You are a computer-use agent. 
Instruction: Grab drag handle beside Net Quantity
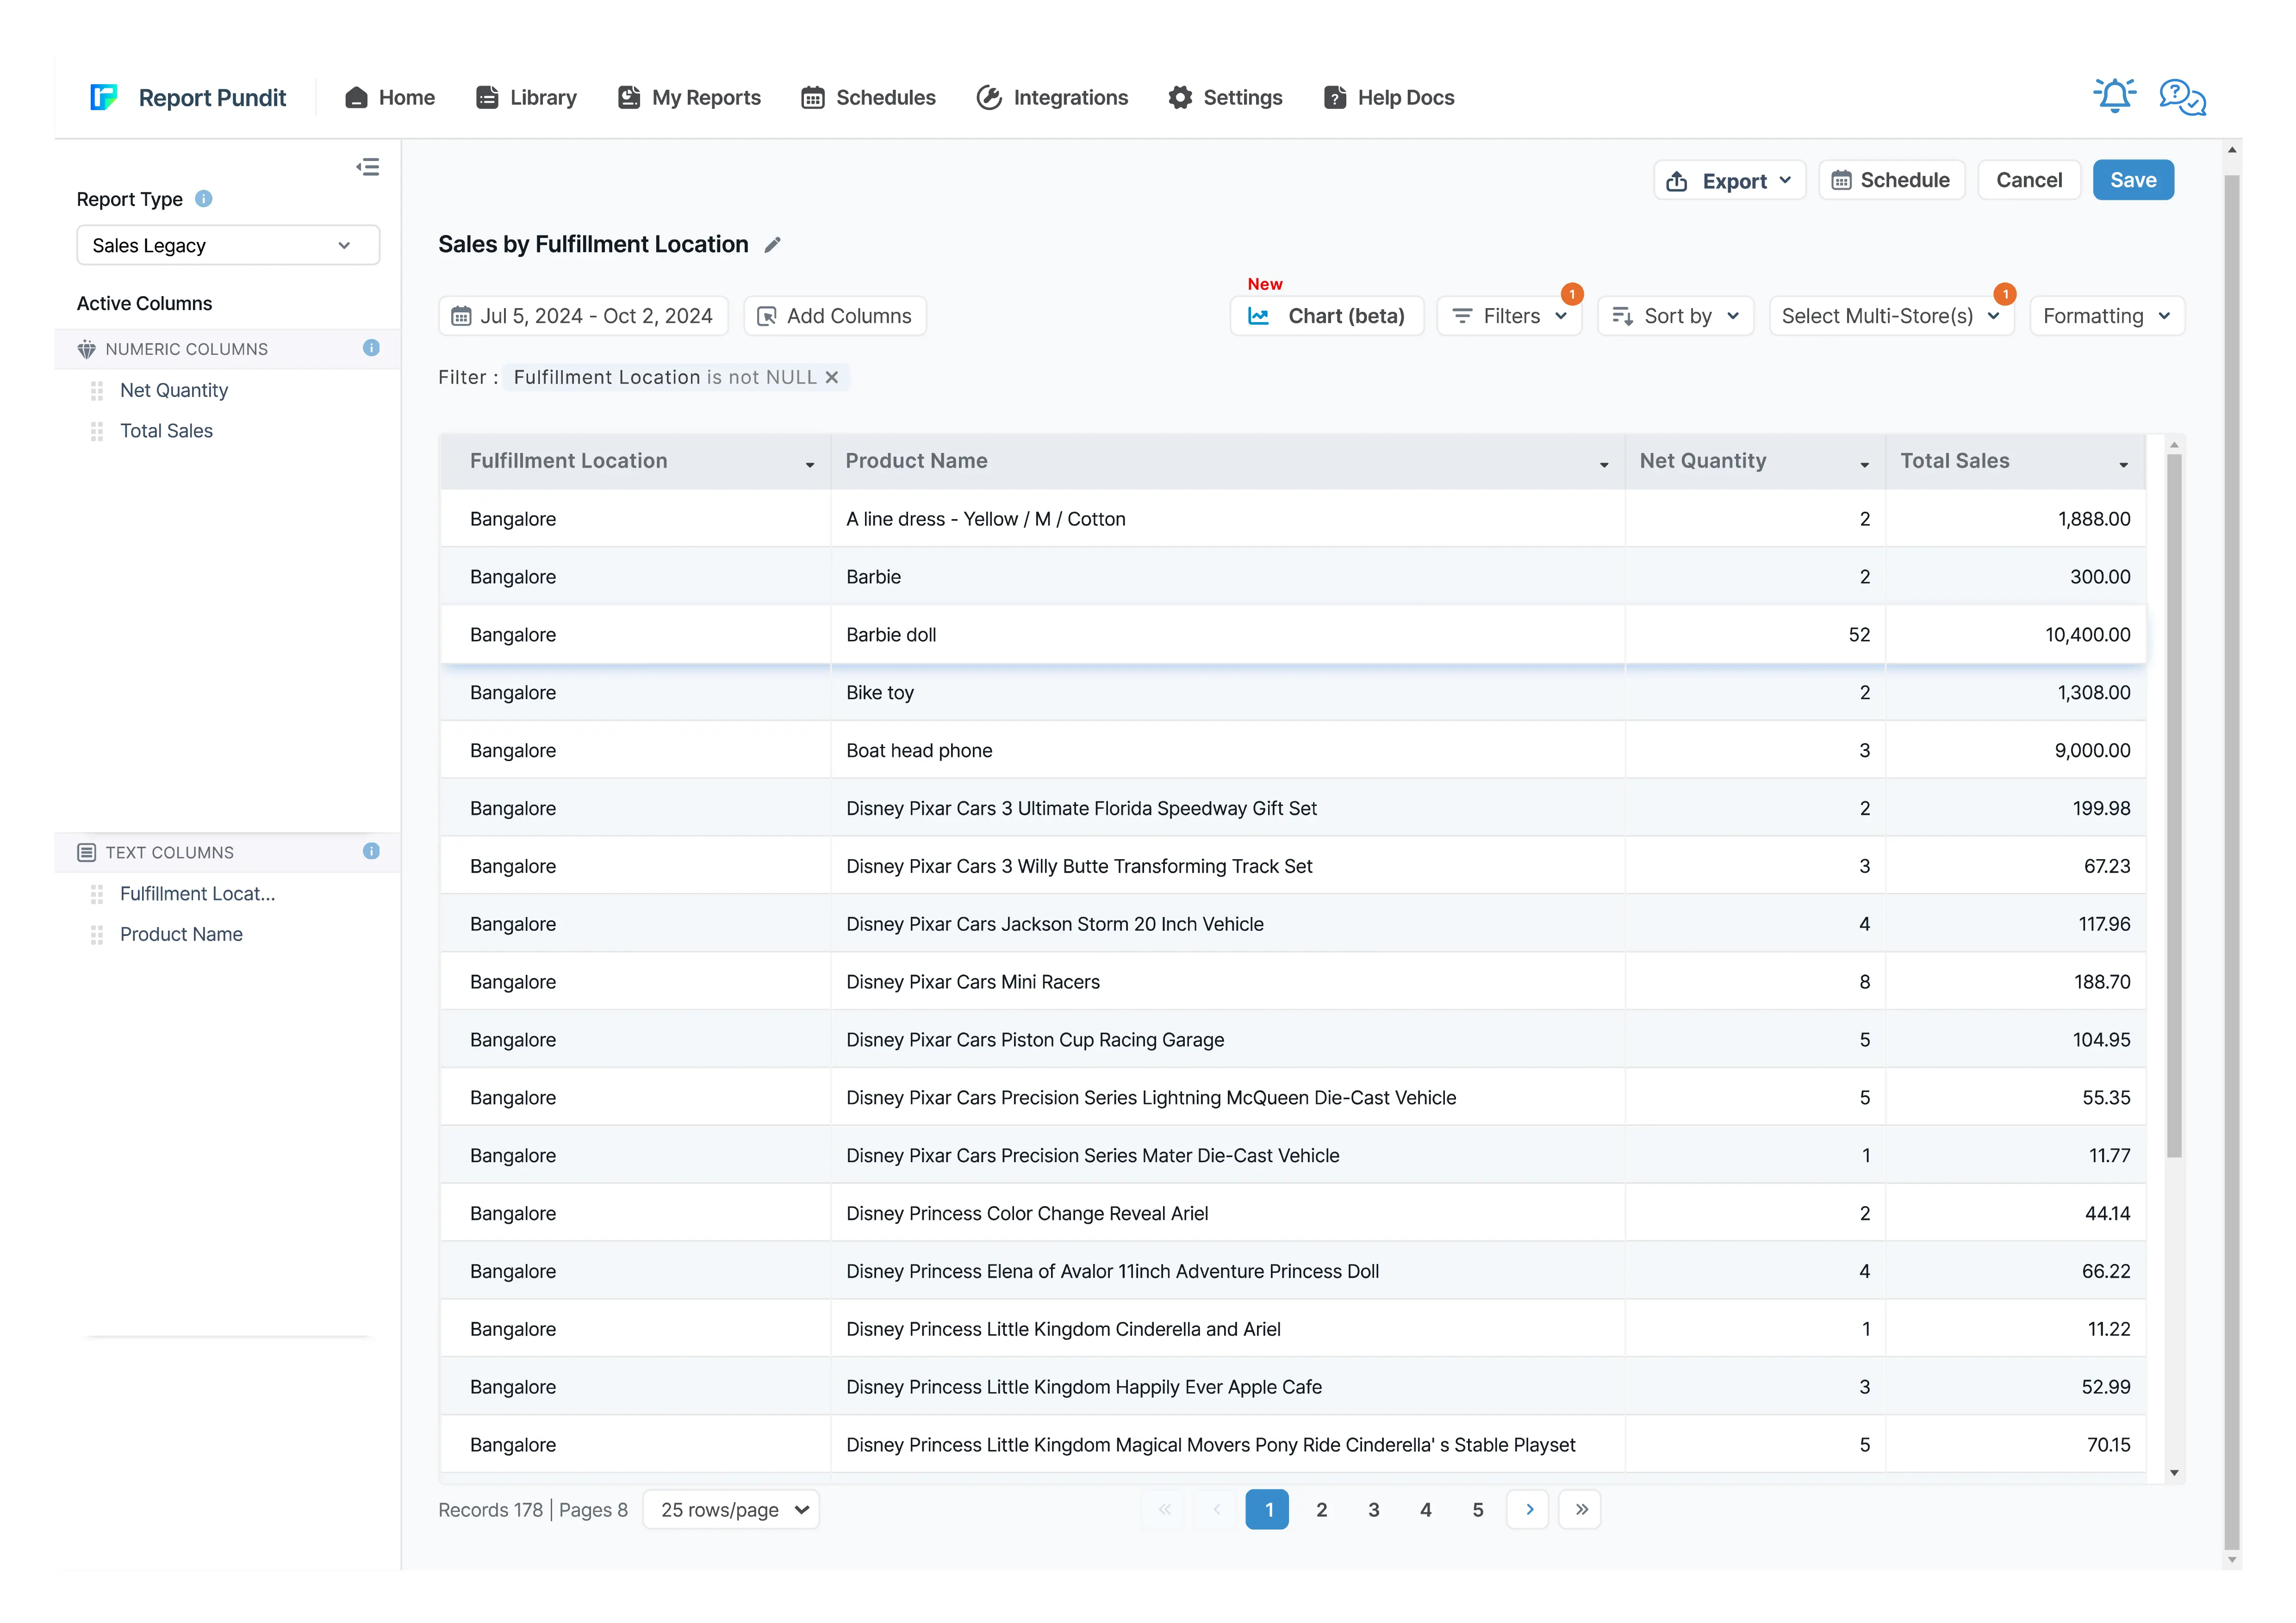[x=97, y=391]
